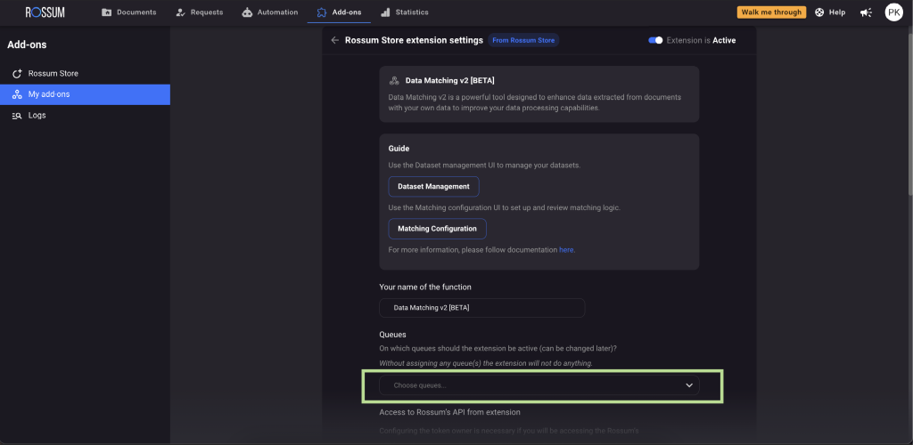The width and height of the screenshot is (913, 445).
Task: Follow the documentation 'here' link
Action: point(566,250)
